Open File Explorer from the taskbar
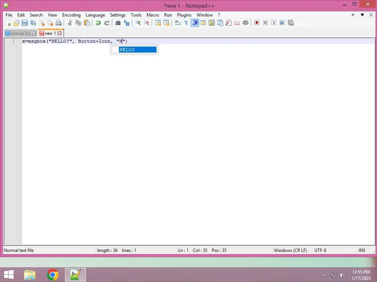Viewport: 377px width, 282px height. 30,275
